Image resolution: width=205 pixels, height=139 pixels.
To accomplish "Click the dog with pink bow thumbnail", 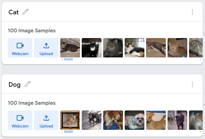I will (135, 120).
